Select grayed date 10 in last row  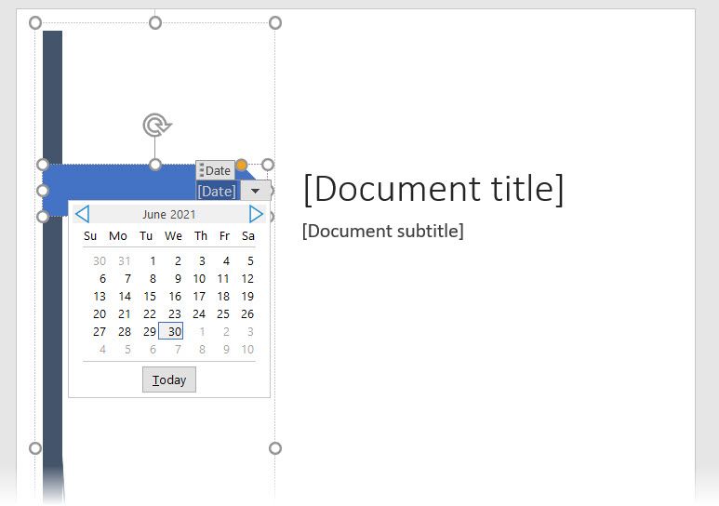tap(247, 350)
